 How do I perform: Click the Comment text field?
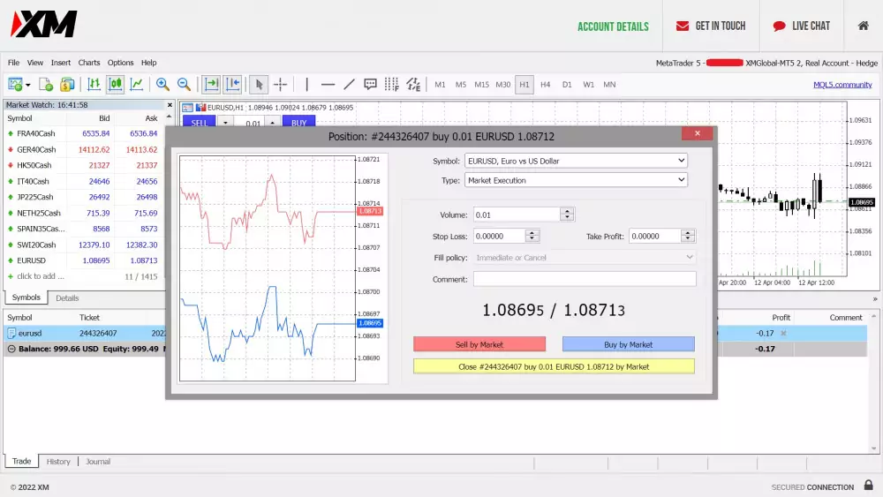tap(585, 279)
